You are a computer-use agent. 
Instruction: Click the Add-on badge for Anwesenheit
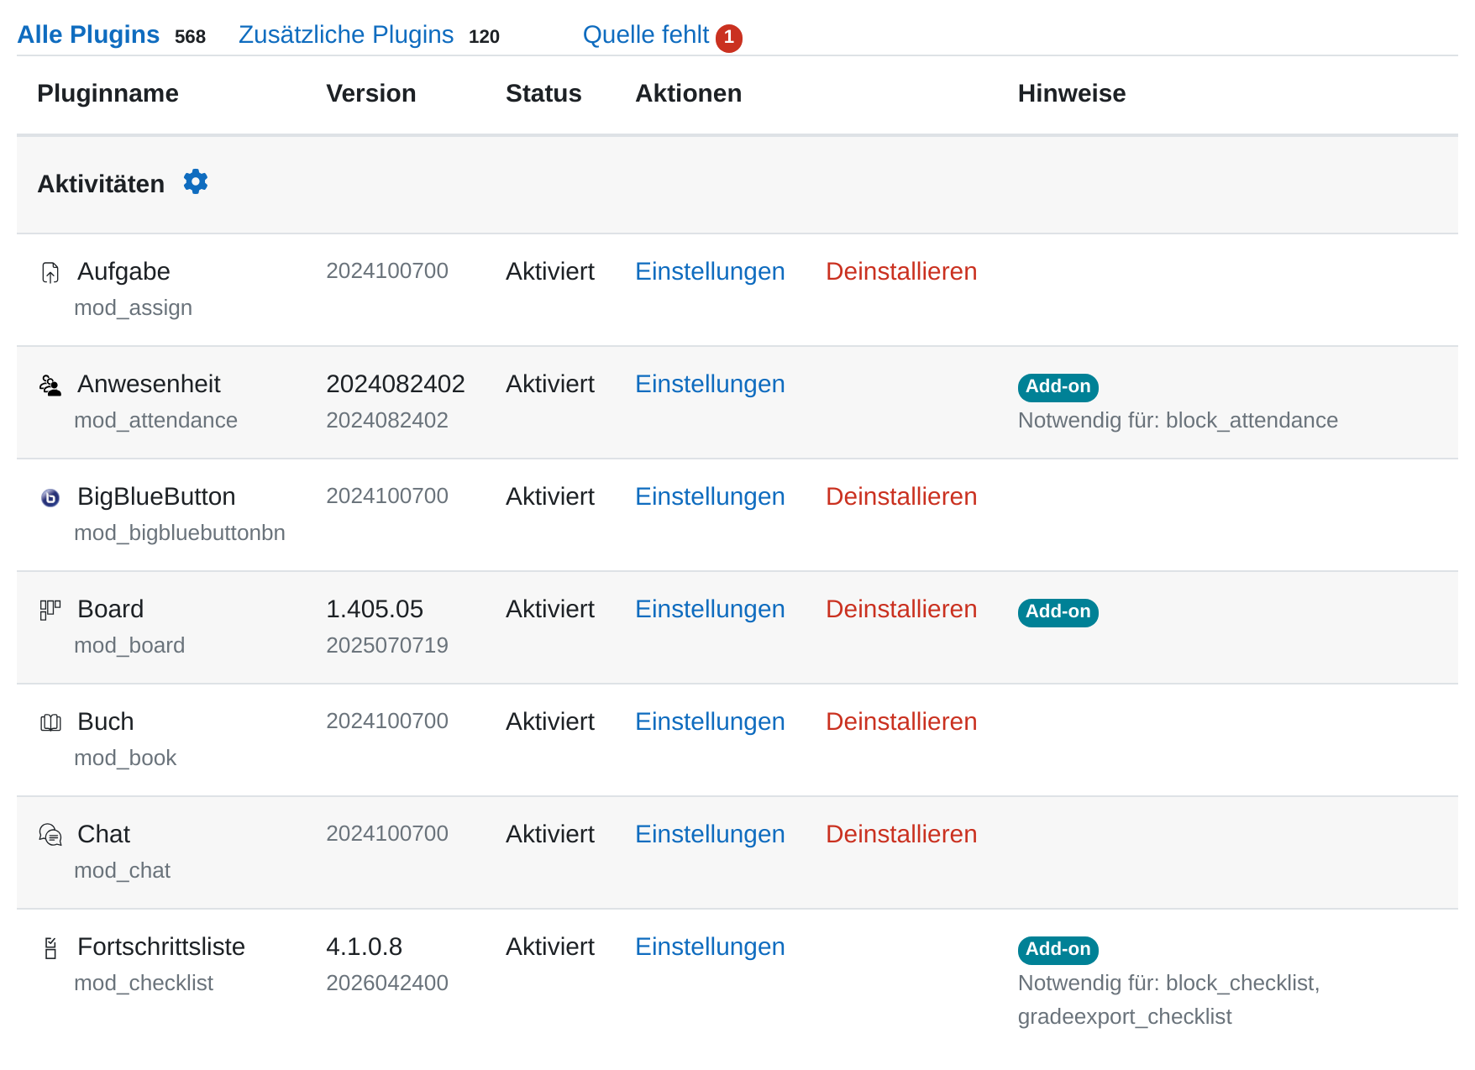coord(1058,387)
